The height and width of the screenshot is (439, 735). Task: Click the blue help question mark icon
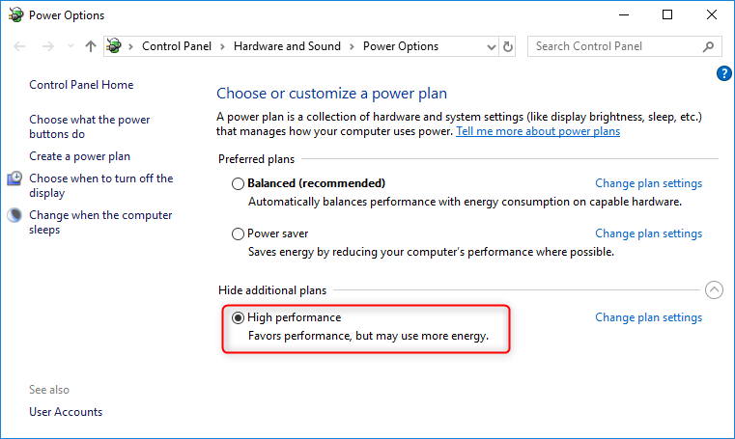click(724, 73)
